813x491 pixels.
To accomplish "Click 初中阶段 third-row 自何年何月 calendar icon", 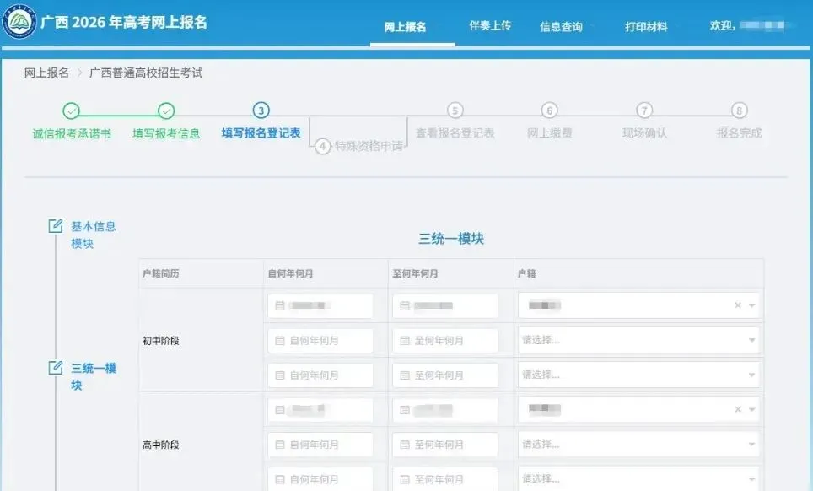I will coord(280,375).
